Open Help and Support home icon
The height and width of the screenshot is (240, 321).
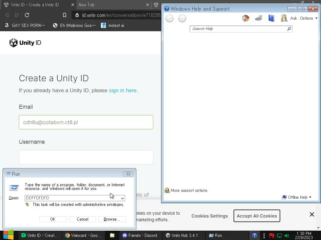(246, 18)
